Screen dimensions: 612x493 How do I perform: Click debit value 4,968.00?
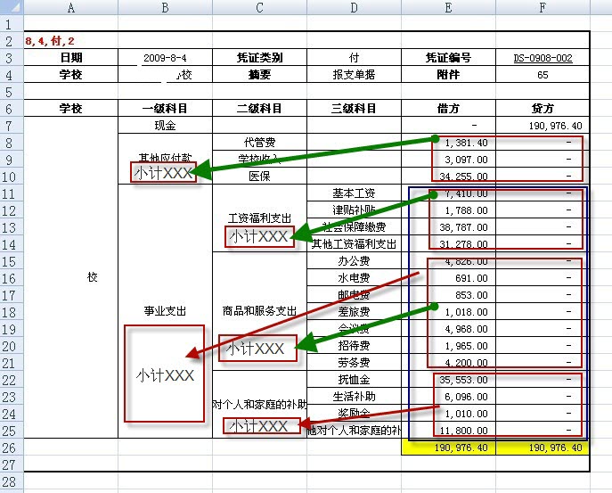point(466,329)
